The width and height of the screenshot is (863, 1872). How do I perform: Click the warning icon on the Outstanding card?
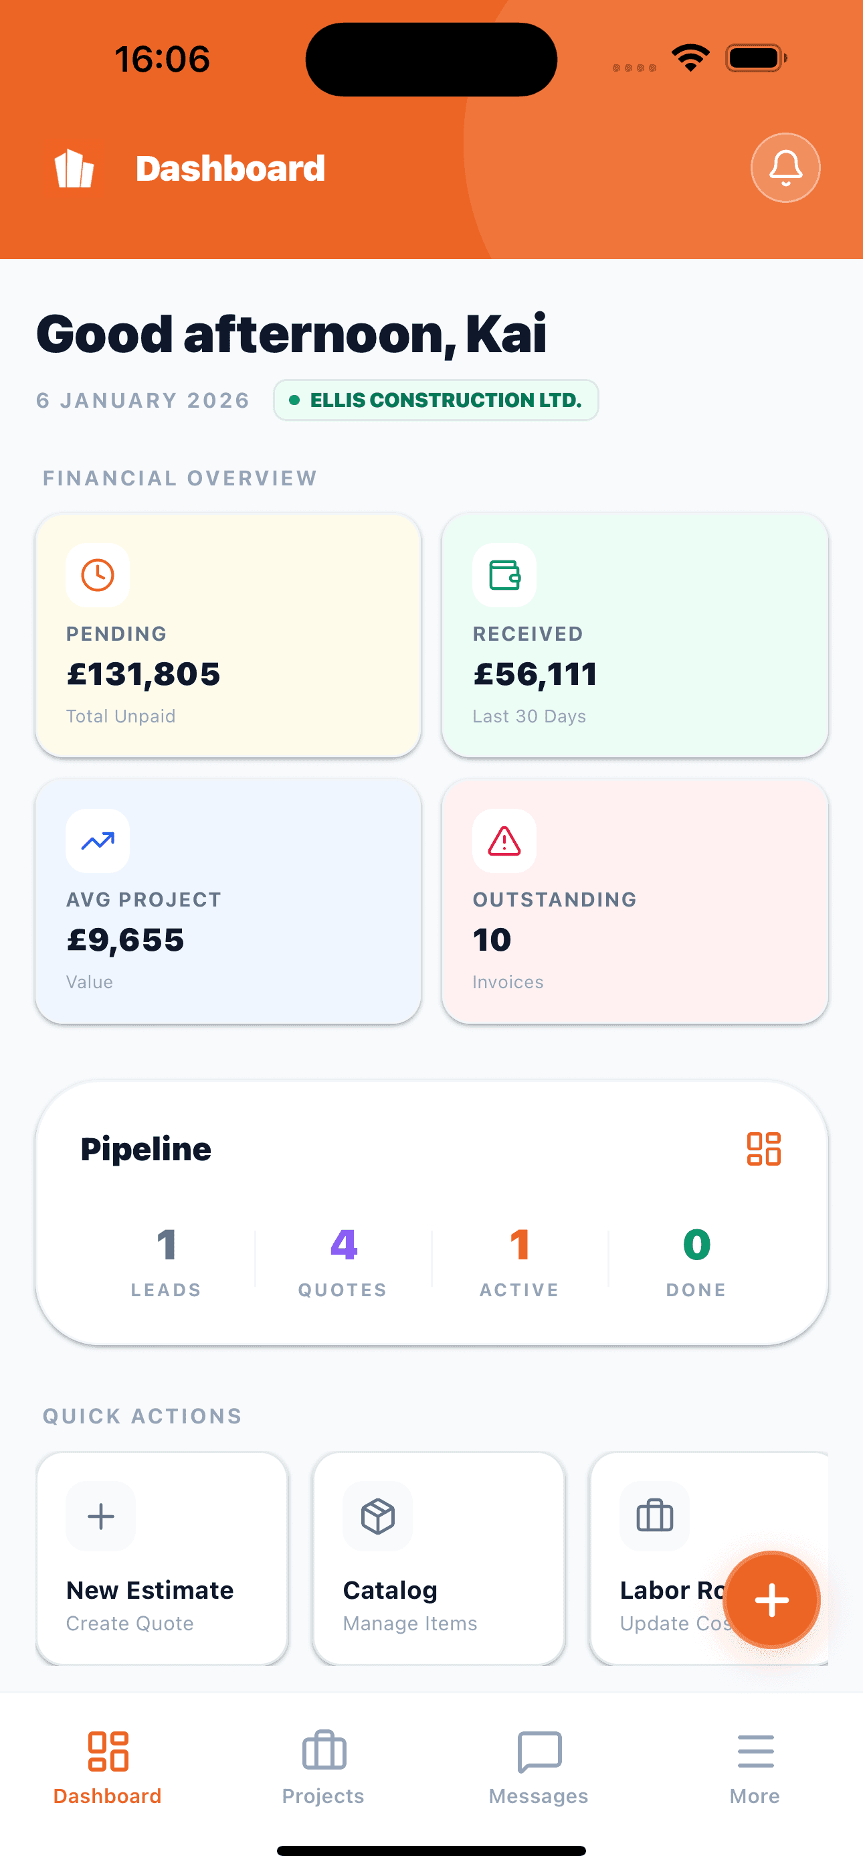click(x=504, y=841)
